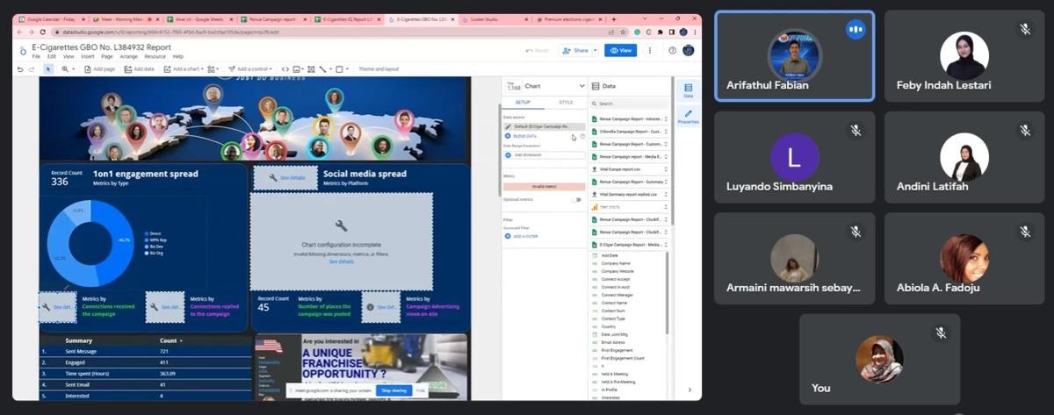Switch to the STYLE tab
Viewport: 1054px width, 415px height.
566,103
